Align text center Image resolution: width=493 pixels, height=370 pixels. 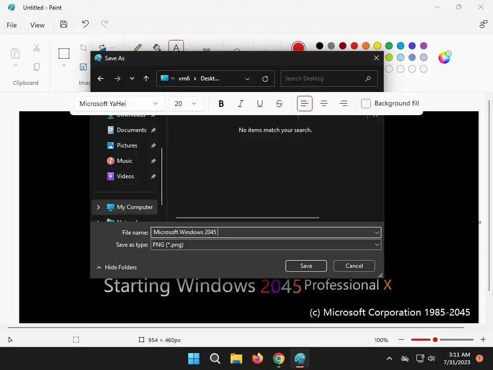point(324,104)
